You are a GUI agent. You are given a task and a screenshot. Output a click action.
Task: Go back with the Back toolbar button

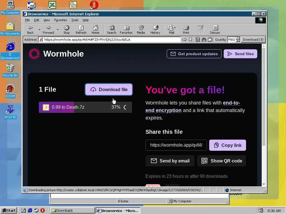point(30,30)
